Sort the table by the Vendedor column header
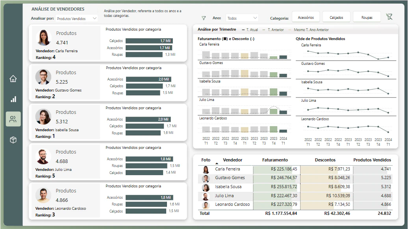408x229 pixels. coord(232,160)
